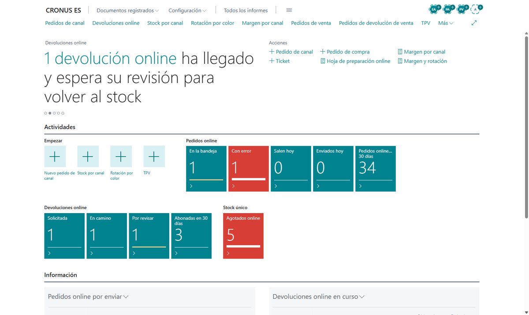Select the first headline carousel dot

pos(45,113)
